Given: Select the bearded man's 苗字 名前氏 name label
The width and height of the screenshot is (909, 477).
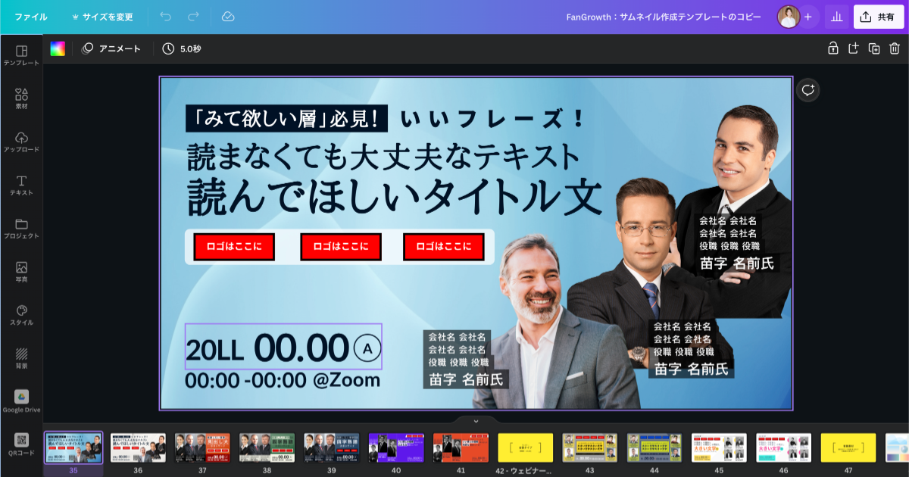Looking at the screenshot, I should [x=465, y=379].
